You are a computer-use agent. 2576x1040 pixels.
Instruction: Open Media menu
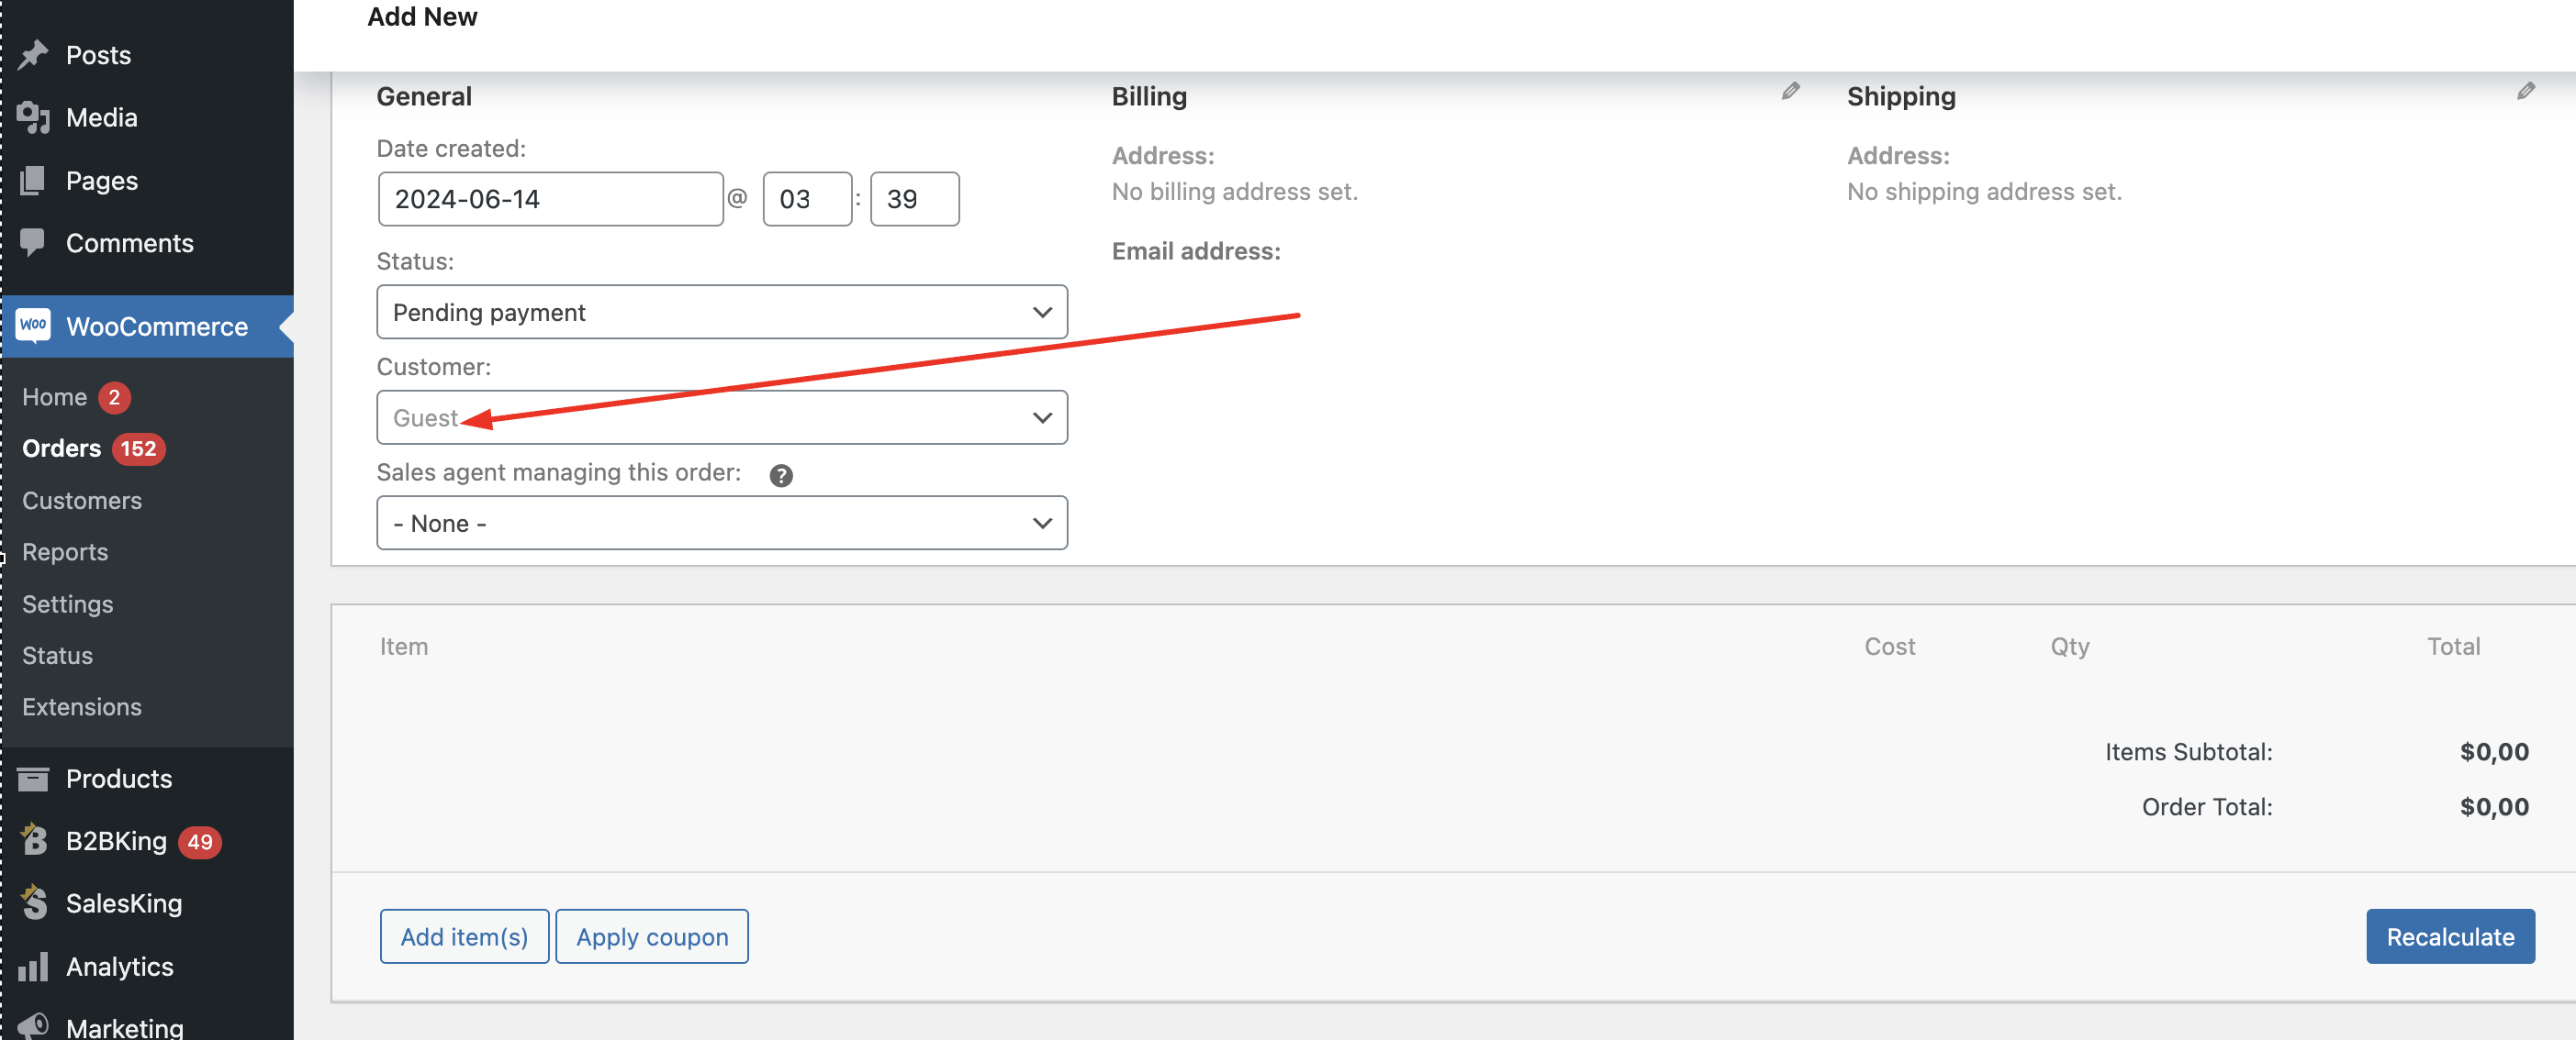[x=101, y=118]
